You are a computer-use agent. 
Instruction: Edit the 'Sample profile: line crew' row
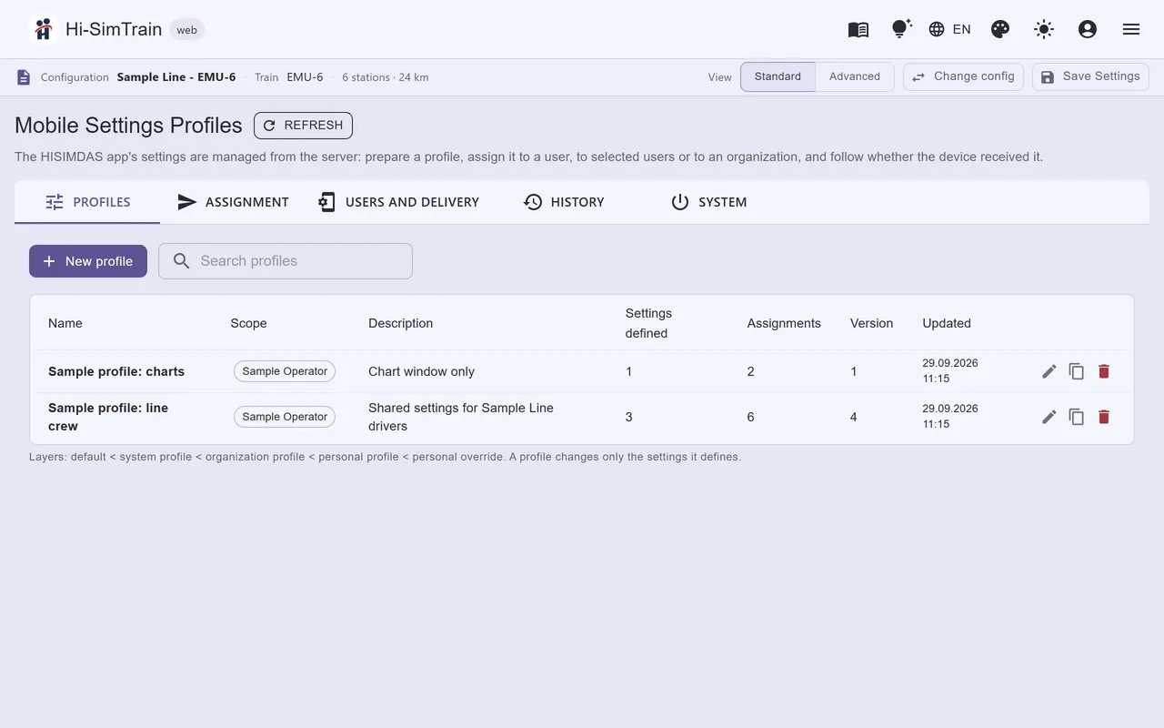point(1049,417)
